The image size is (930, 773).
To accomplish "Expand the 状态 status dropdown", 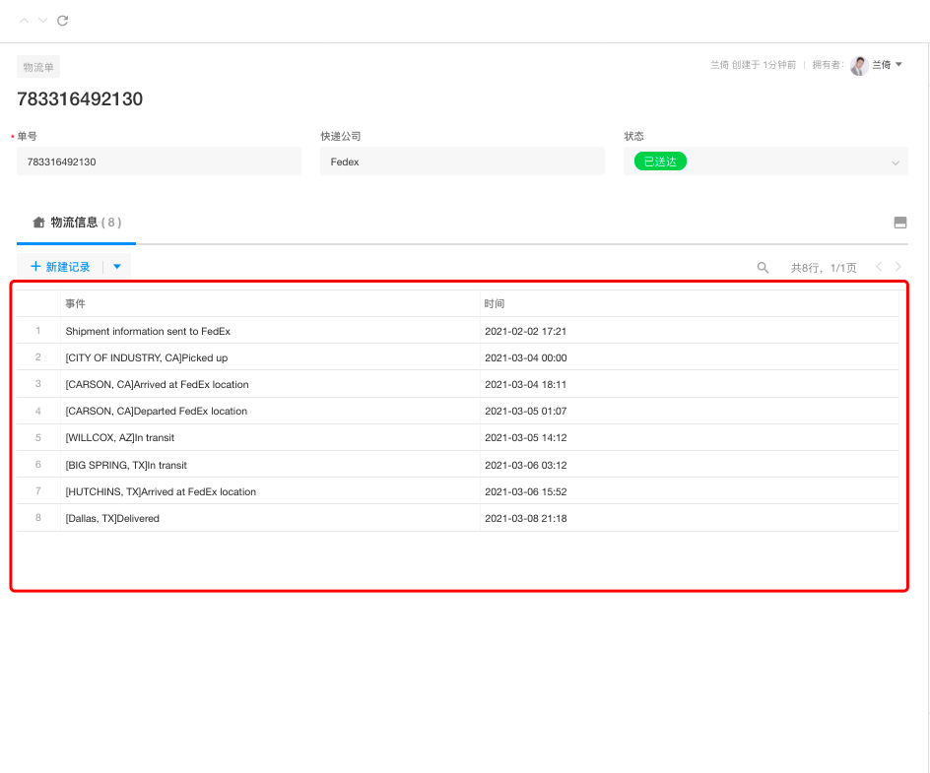I will pos(895,162).
